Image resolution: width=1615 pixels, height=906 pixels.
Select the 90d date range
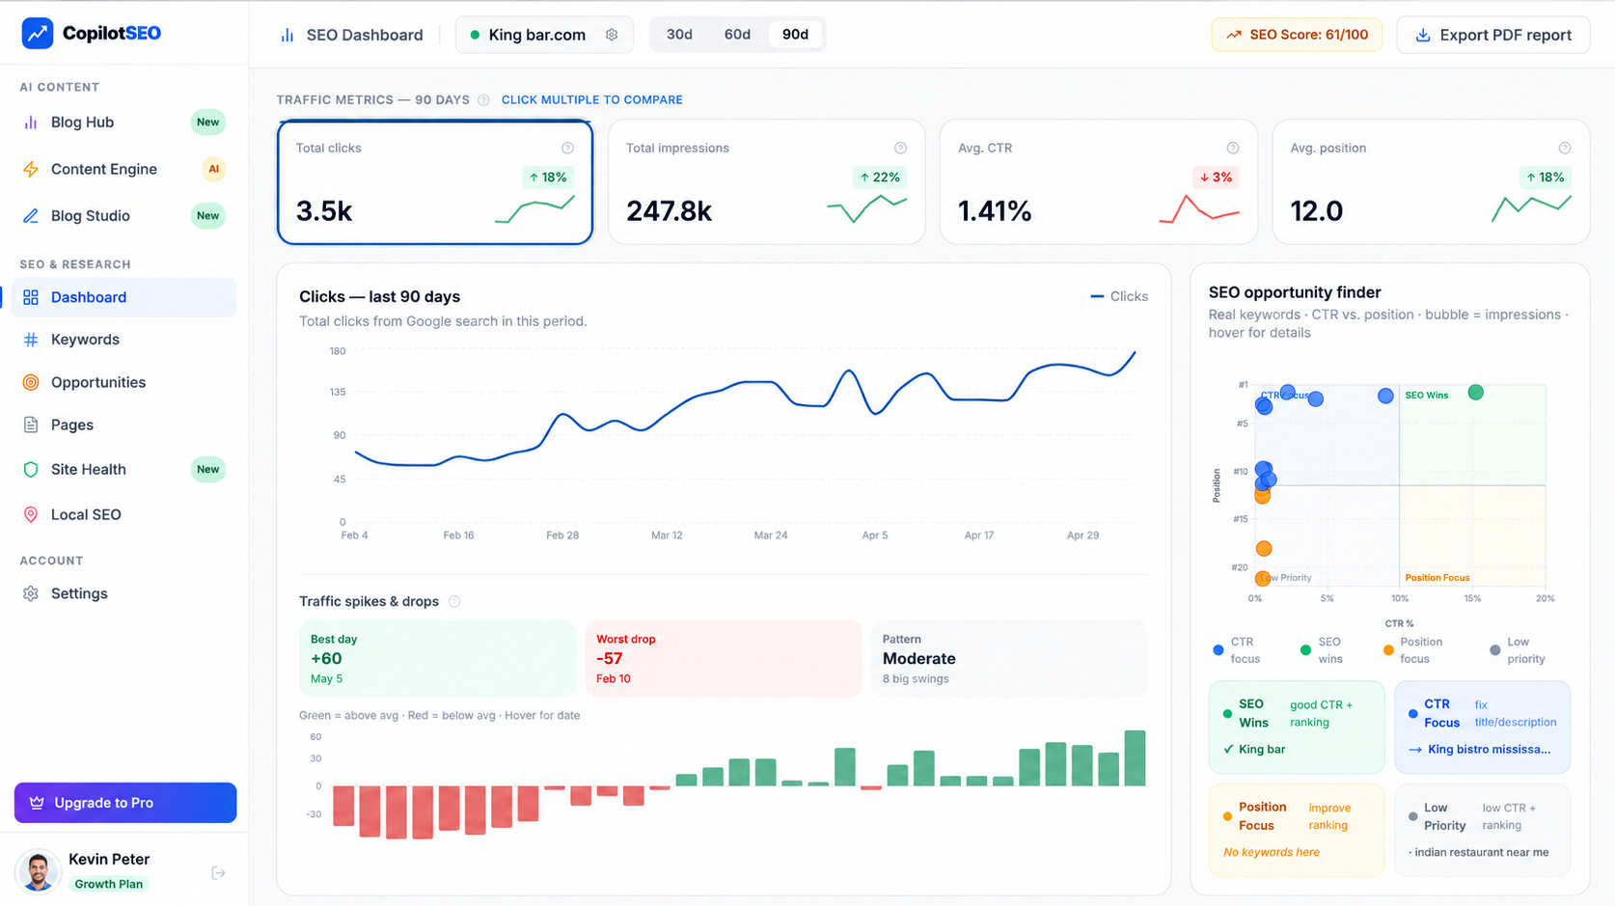[795, 35]
